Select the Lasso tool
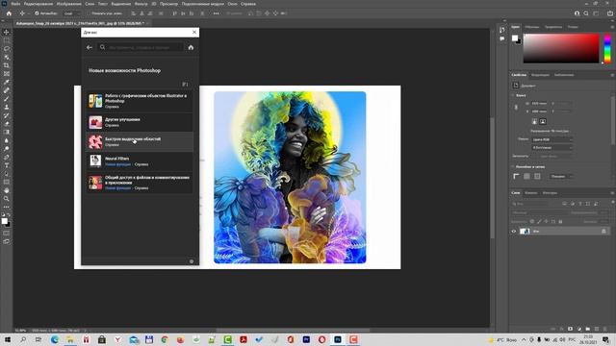 7,49
